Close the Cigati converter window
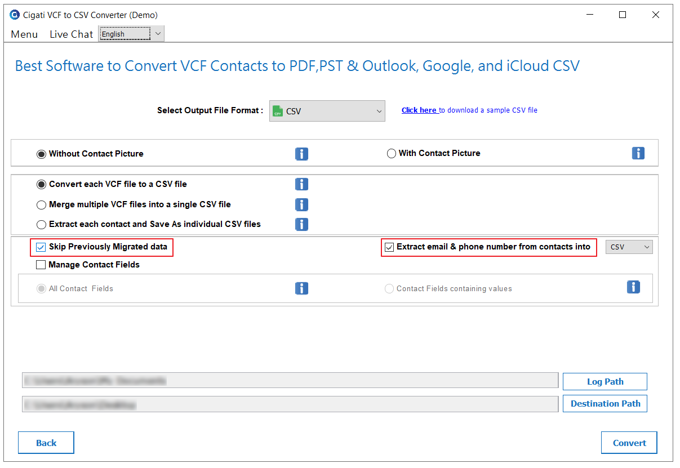The image size is (680, 468). coord(656,15)
